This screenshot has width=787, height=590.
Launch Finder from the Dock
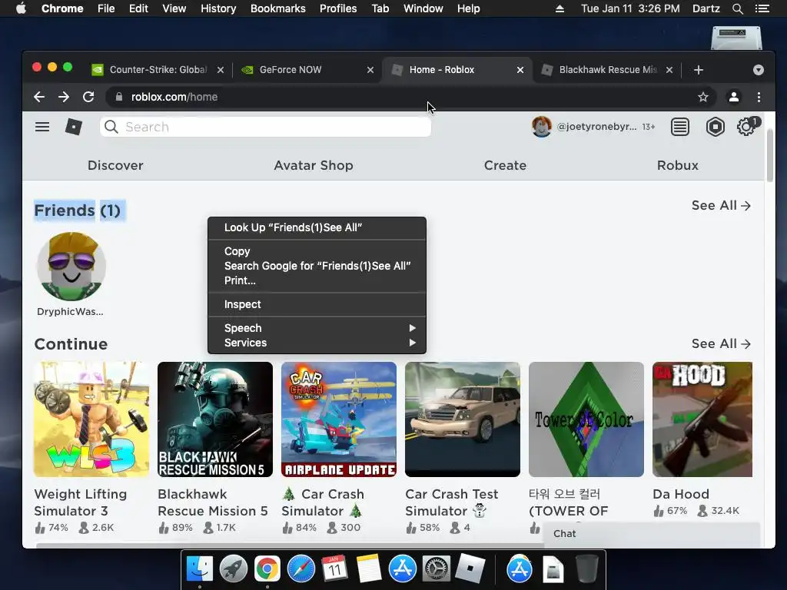pos(199,569)
